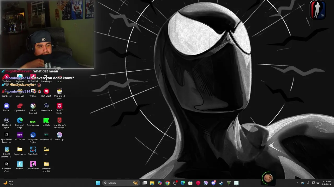Switch to Steam in the taskbar
The width and height of the screenshot is (334, 187).
pos(221,183)
